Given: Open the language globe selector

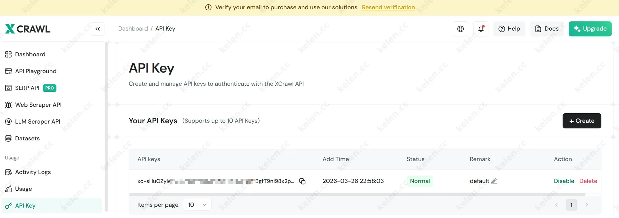Looking at the screenshot, I should tap(460, 29).
